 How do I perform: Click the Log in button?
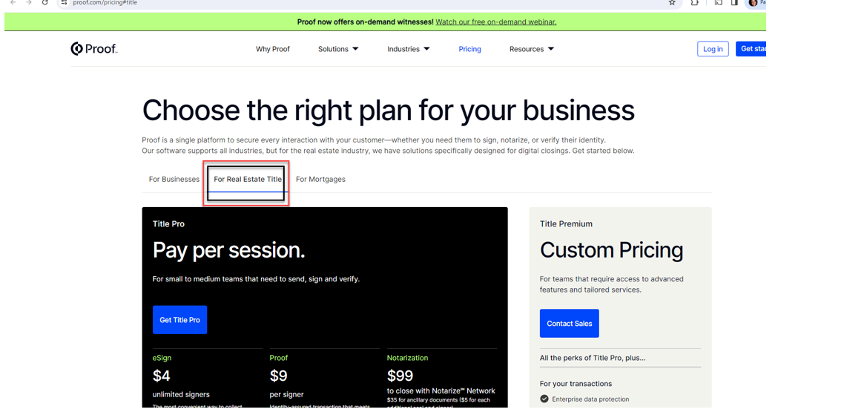(713, 49)
